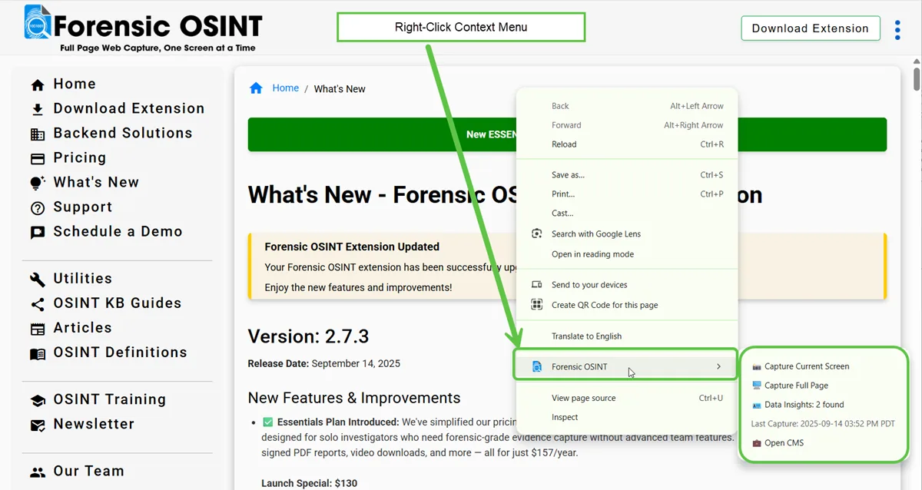This screenshot has width=922, height=490.
Task: Click the New Features & Improvements heading
Action: 354,398
